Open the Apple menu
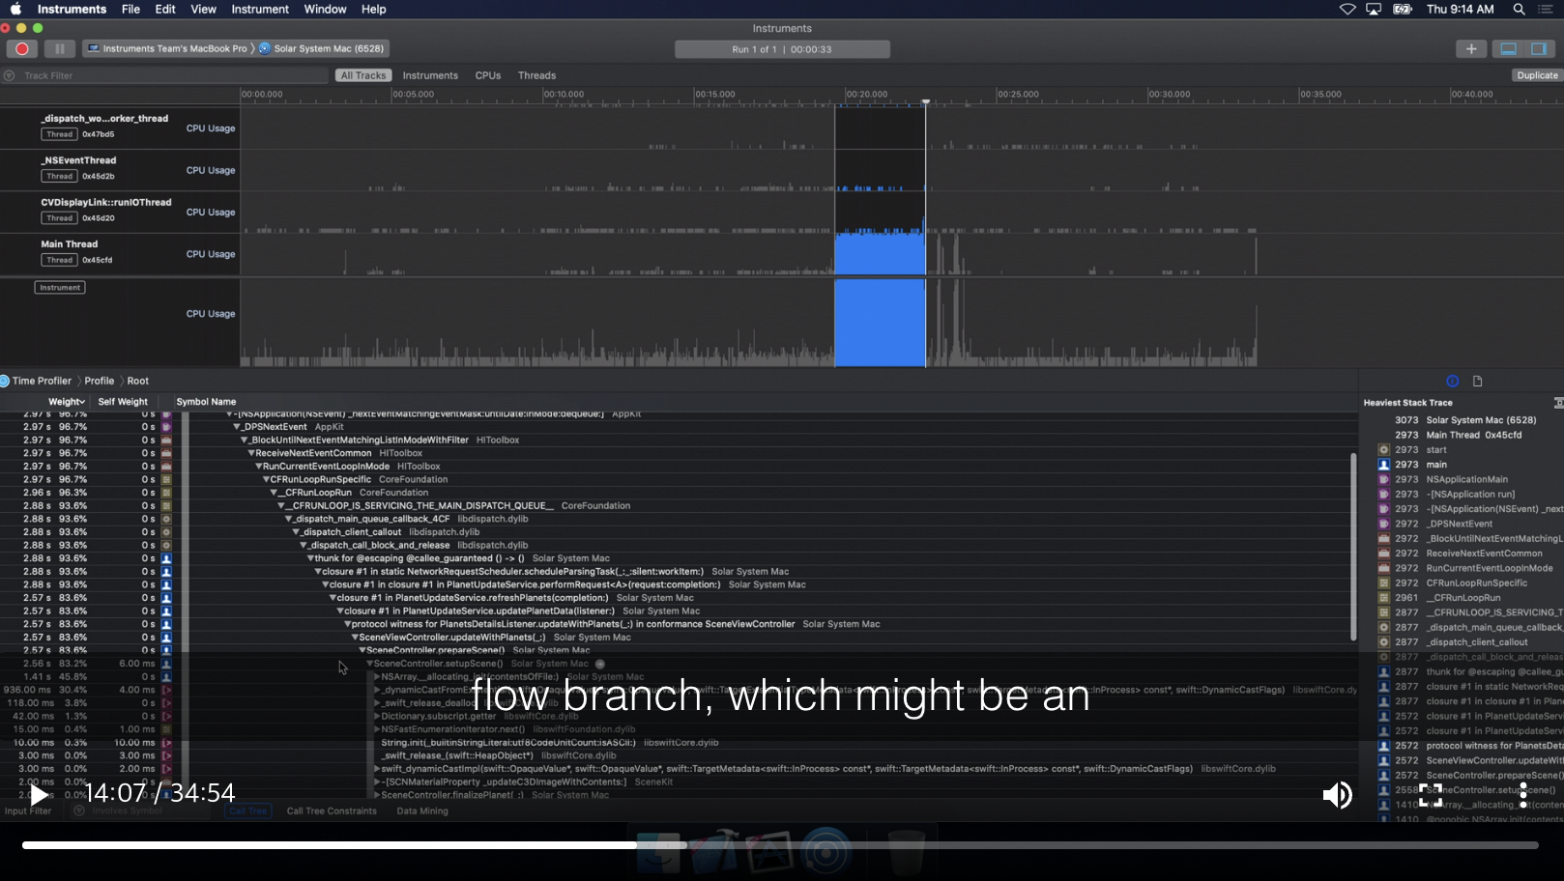 [x=15, y=9]
